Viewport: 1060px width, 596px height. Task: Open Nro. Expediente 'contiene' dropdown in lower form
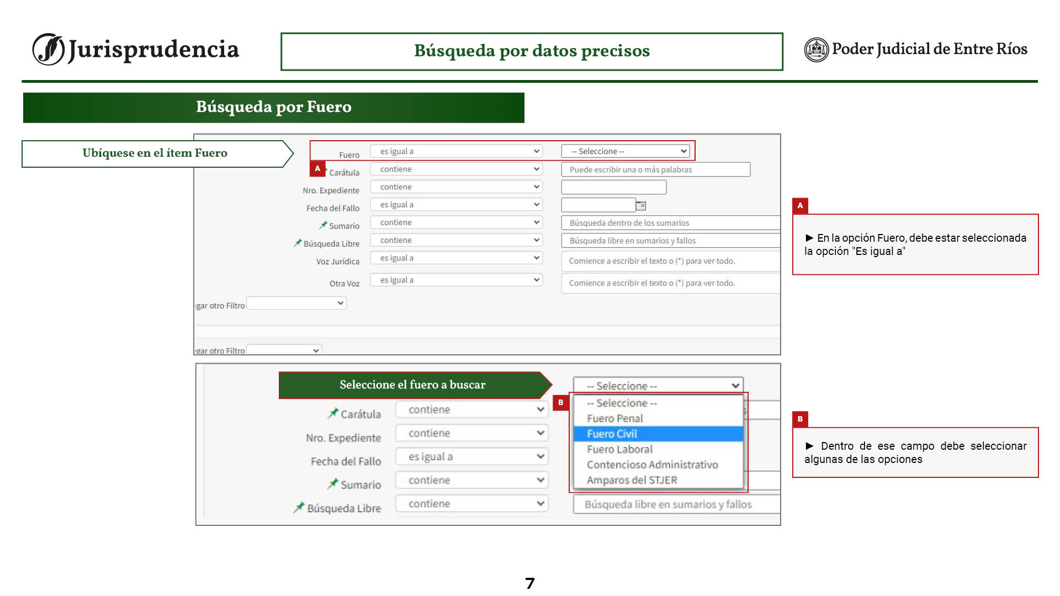tap(472, 433)
